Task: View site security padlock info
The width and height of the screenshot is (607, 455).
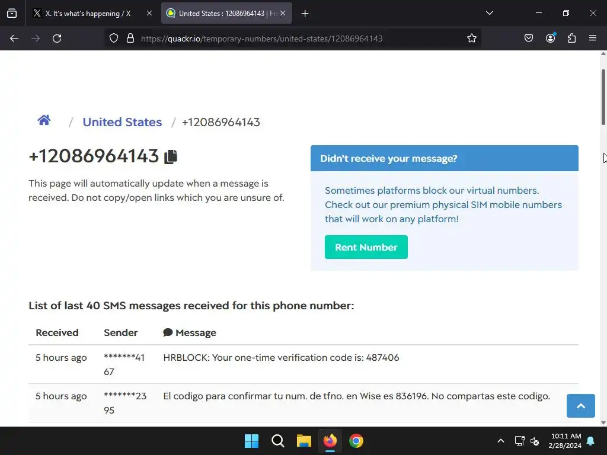Action: [130, 39]
